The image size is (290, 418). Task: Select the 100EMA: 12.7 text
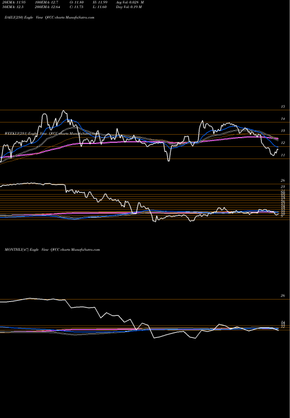tap(46, 2)
